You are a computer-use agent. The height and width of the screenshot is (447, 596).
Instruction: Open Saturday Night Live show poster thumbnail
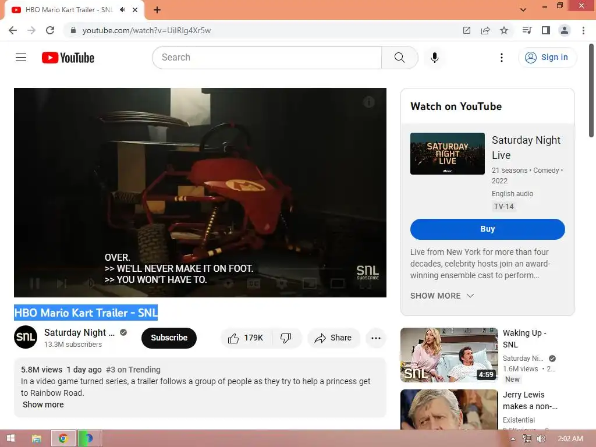(x=448, y=154)
